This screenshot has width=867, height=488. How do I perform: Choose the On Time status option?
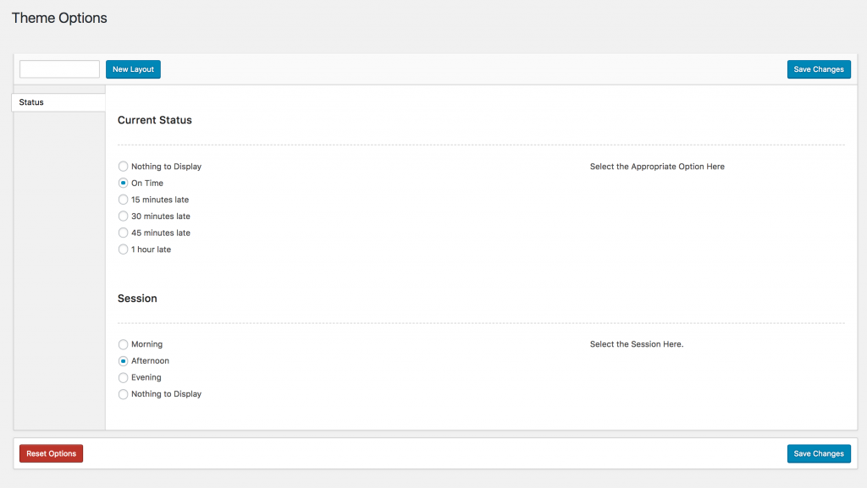(124, 184)
